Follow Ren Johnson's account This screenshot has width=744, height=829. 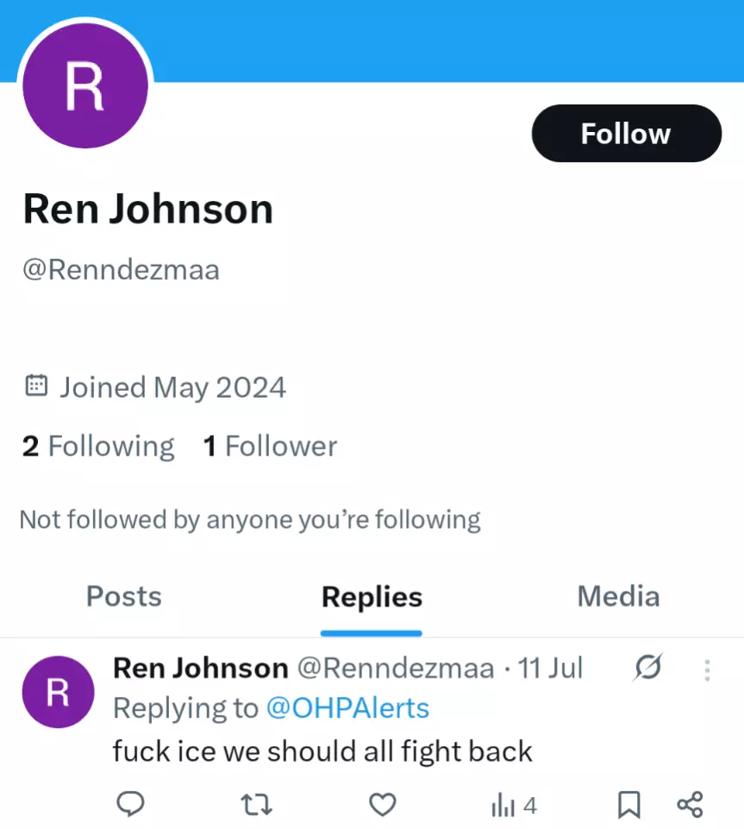point(626,134)
